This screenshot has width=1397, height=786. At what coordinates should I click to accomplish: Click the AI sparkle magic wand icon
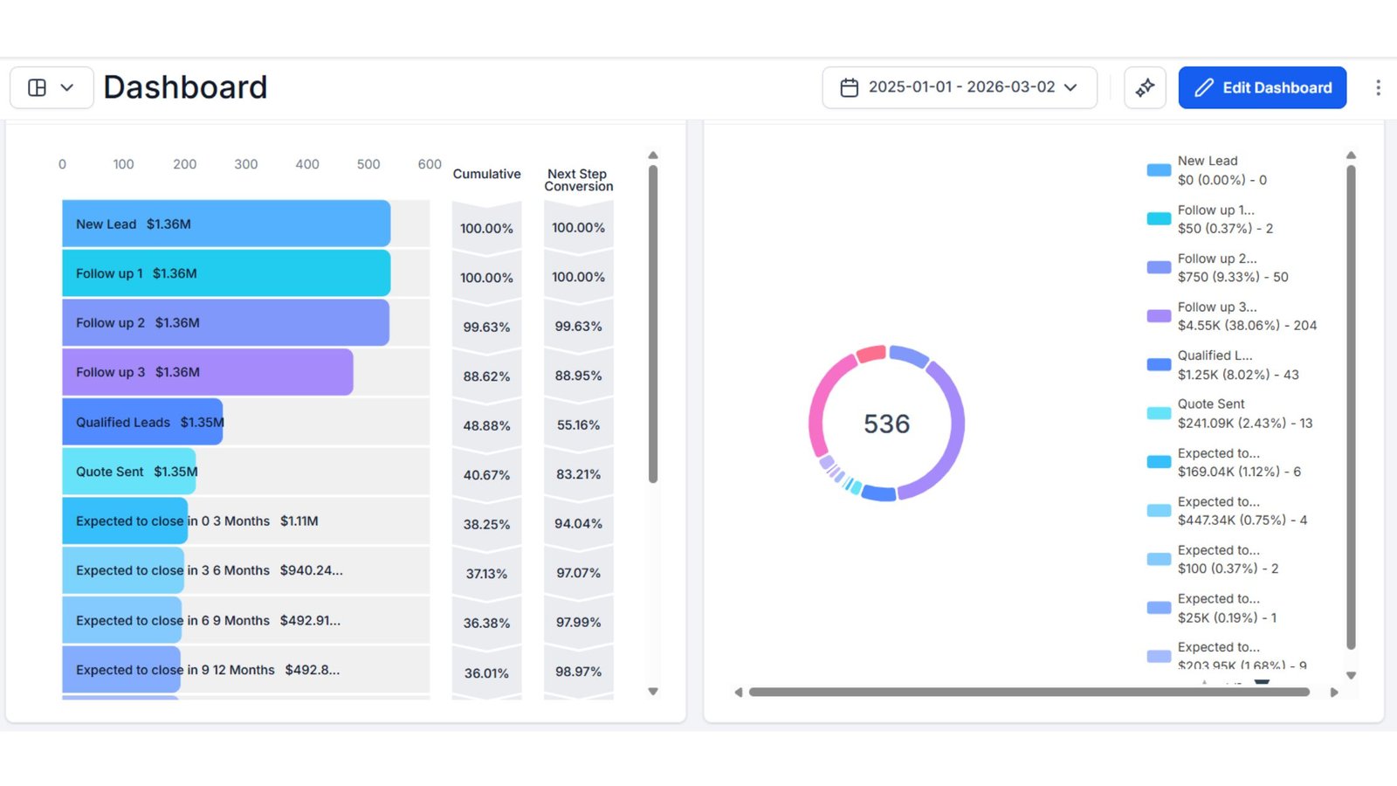click(1145, 87)
